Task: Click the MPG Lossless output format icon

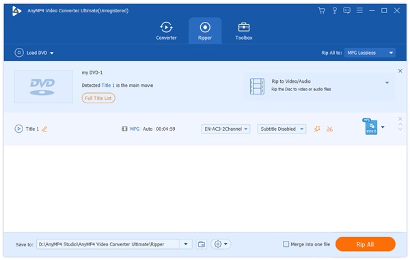Action: point(370,127)
